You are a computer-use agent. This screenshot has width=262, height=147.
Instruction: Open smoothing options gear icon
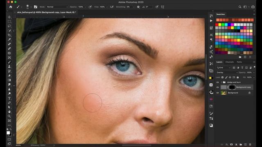[138, 7]
